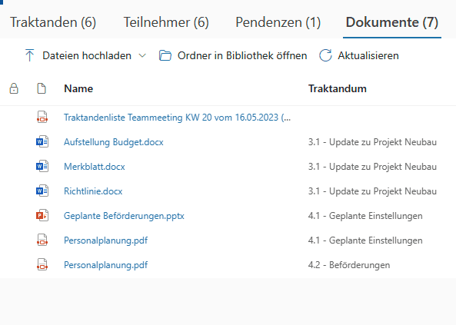Click the folder icon for library
Viewport: 456px width, 325px height.
coord(165,55)
